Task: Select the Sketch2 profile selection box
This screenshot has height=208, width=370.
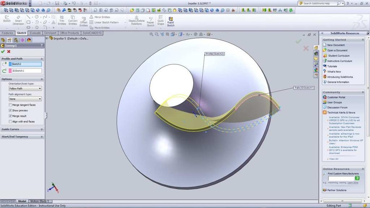Action: pos(26,64)
